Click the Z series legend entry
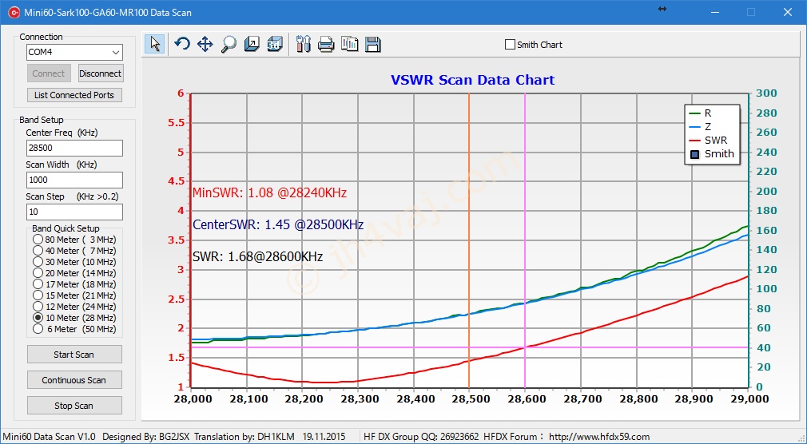 tap(700, 126)
